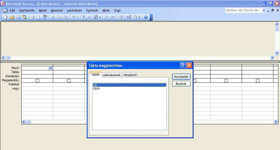Image resolution: width=280 pixels, height=150 pixels.
Task: Click the Save floppy disk icon
Action: [18, 17]
